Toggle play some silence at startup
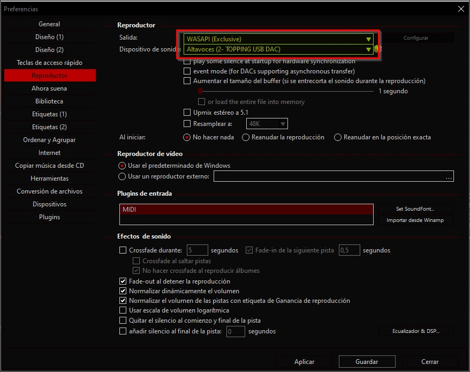Viewport: 470px width, 372px height. [187, 62]
